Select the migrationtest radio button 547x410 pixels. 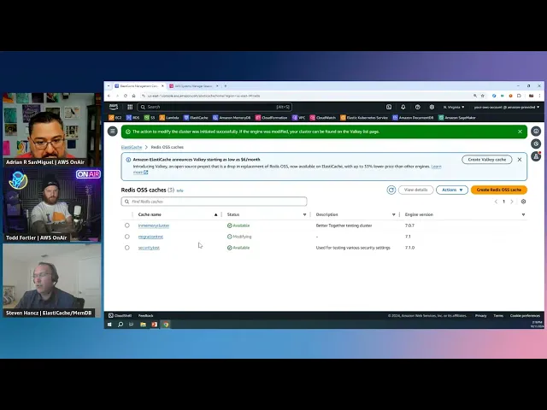pyautogui.click(x=127, y=237)
